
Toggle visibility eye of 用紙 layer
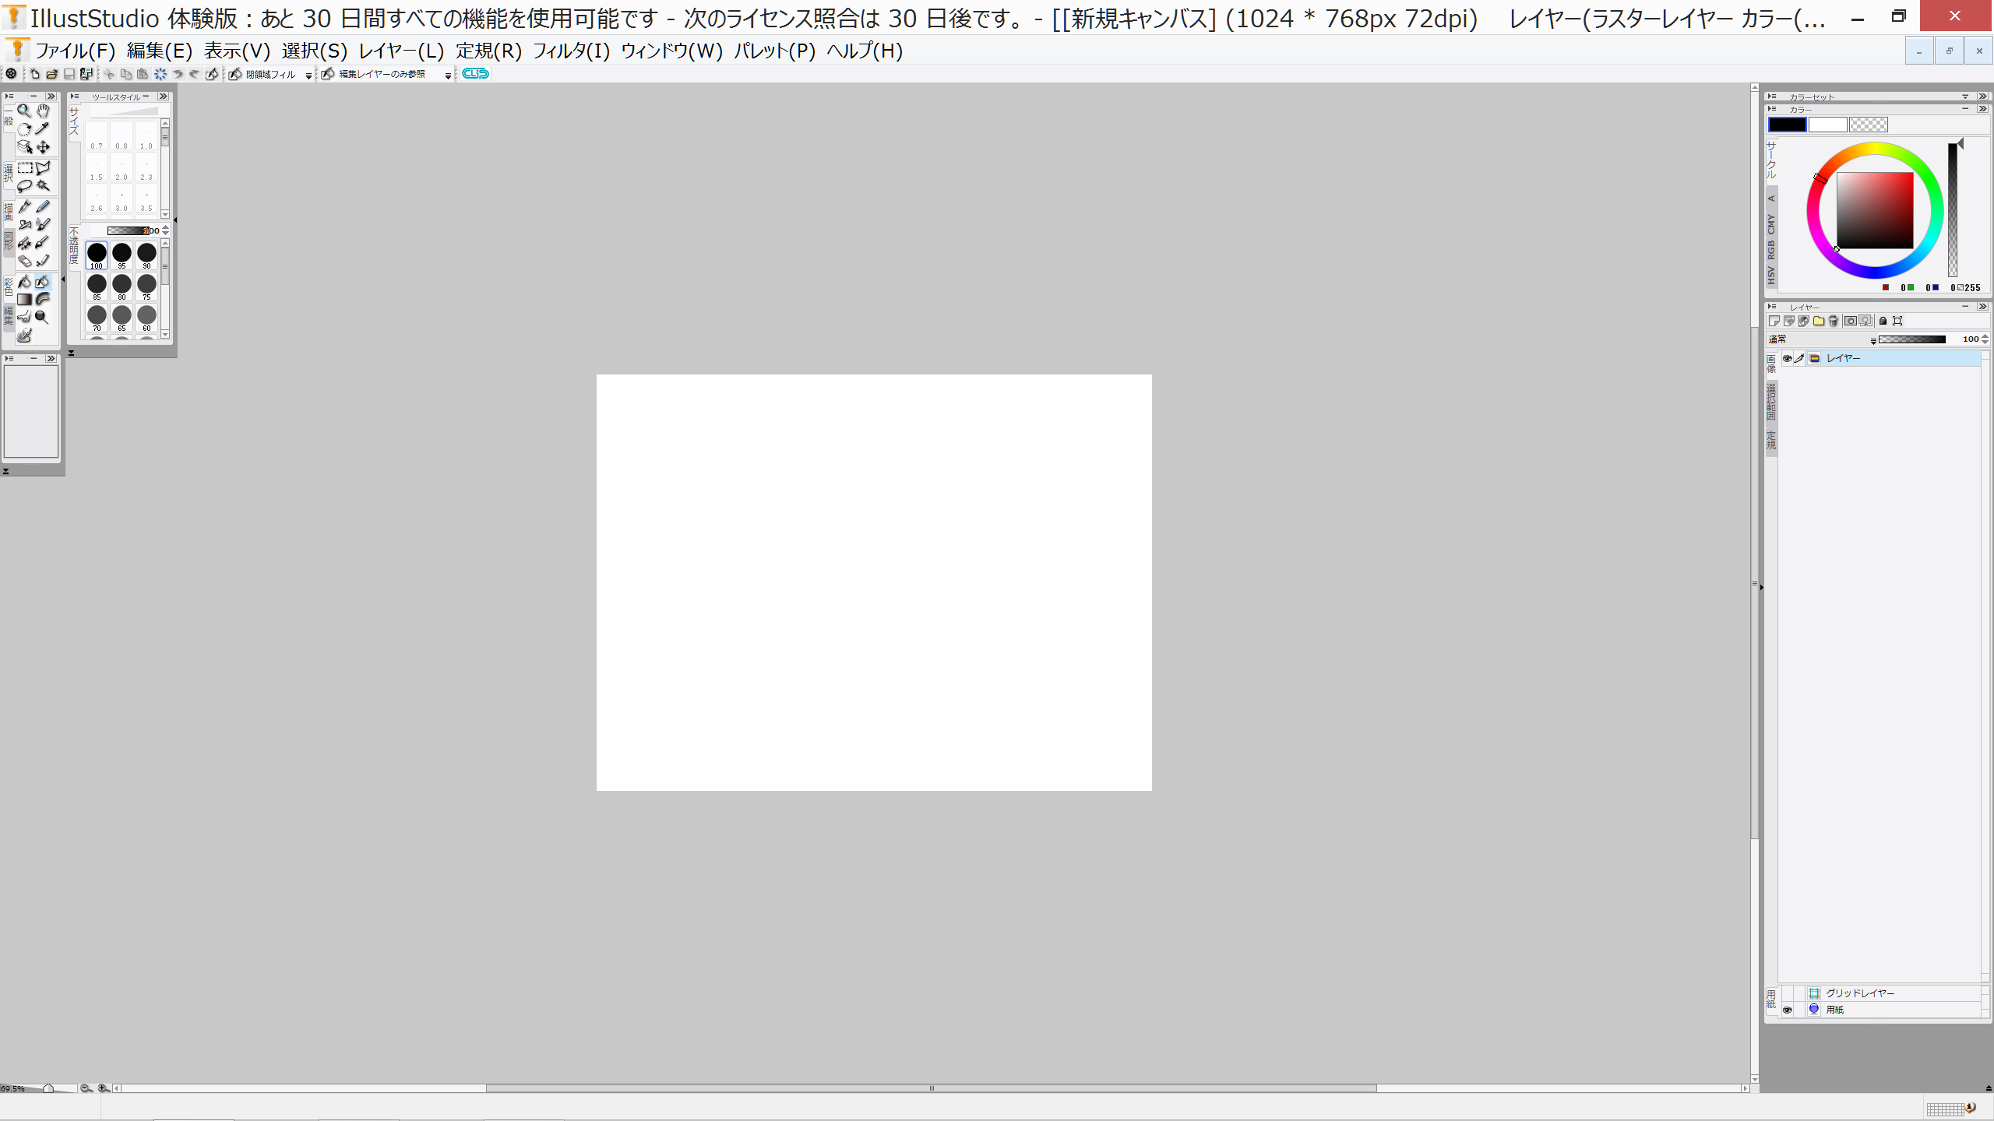(x=1787, y=1010)
